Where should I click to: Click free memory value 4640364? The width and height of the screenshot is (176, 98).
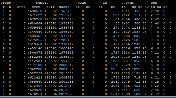(x=35, y=94)
